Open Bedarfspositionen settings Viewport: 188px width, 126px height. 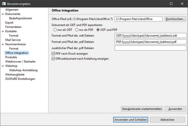point(21,18)
